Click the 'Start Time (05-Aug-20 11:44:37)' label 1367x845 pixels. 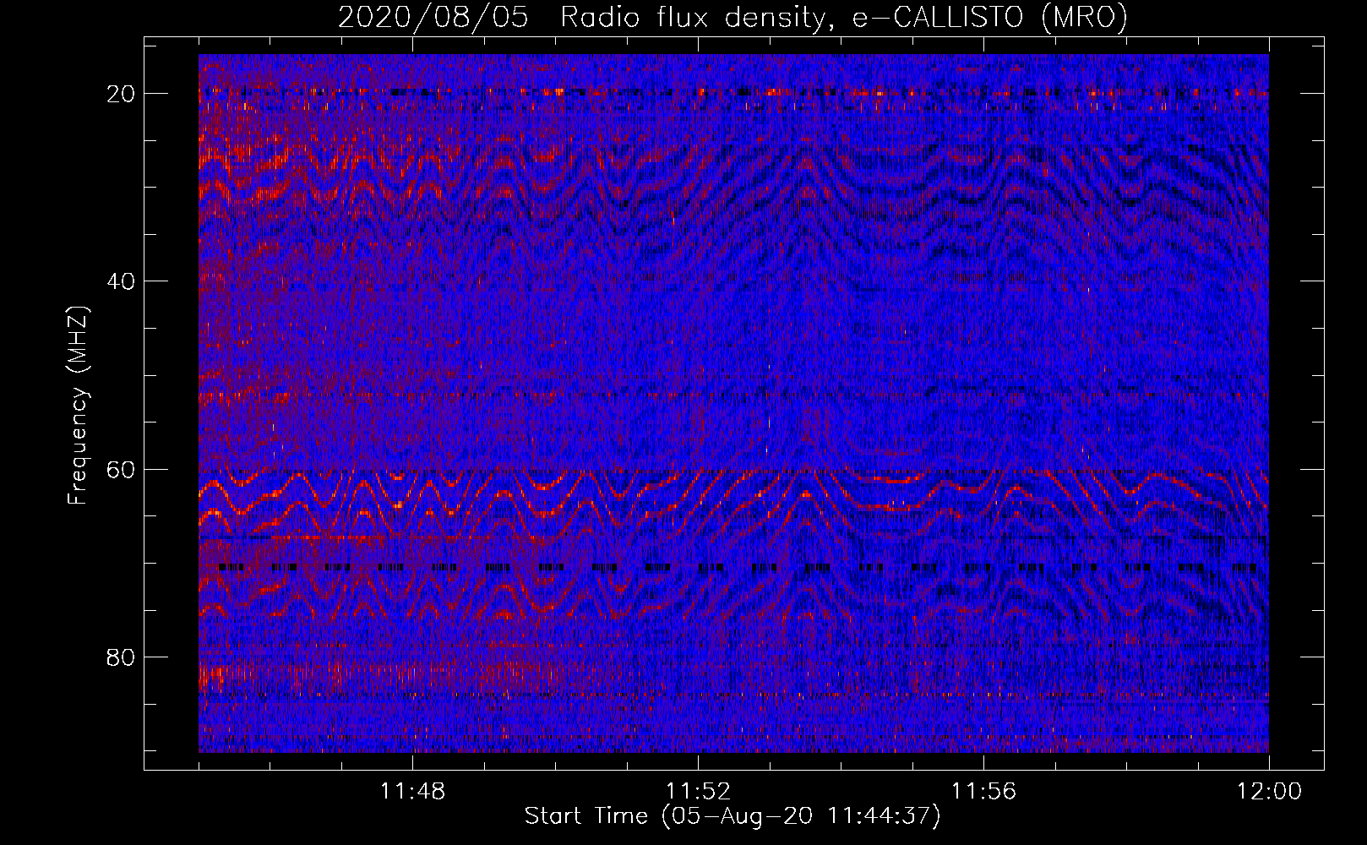733,816
